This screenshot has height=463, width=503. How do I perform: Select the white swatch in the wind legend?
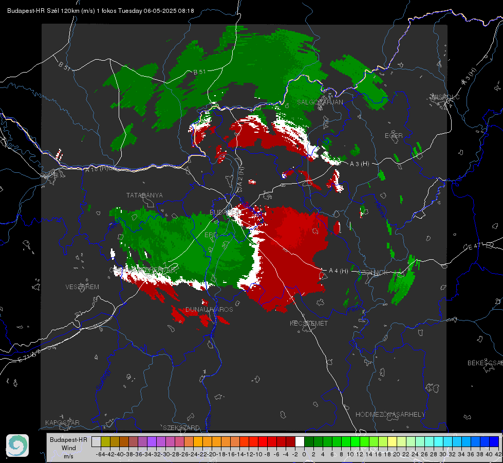pyautogui.click(x=300, y=441)
